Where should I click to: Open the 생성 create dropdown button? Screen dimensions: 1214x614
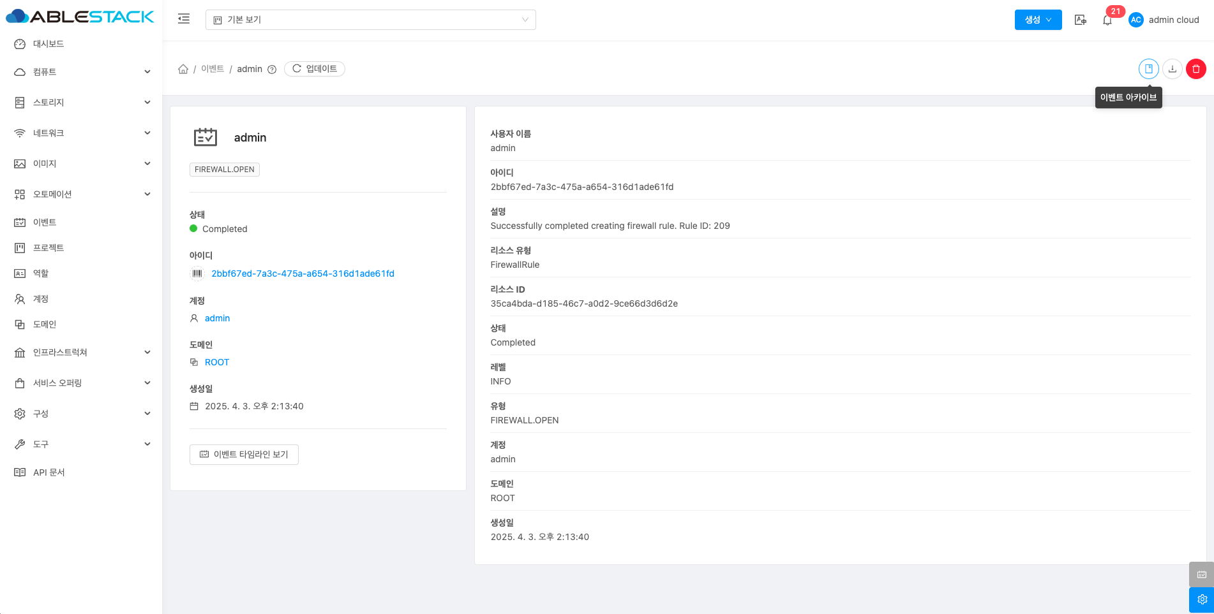pyautogui.click(x=1038, y=20)
